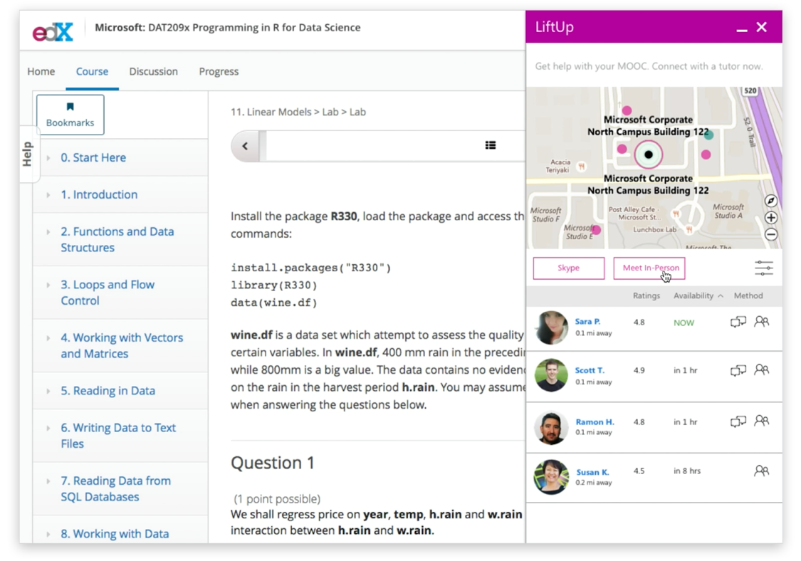Screen dimensions: 801x561
Task: Click the Question 1 heading
Action: 272,463
